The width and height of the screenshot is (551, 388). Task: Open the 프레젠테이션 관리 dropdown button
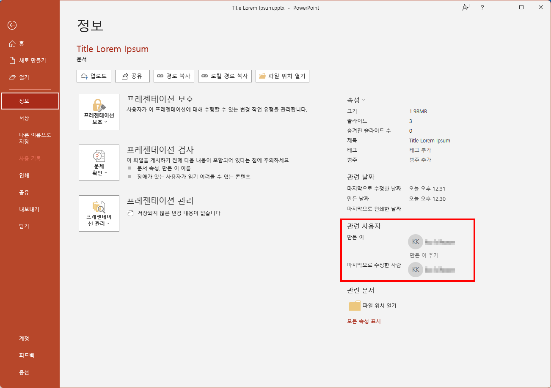99,213
